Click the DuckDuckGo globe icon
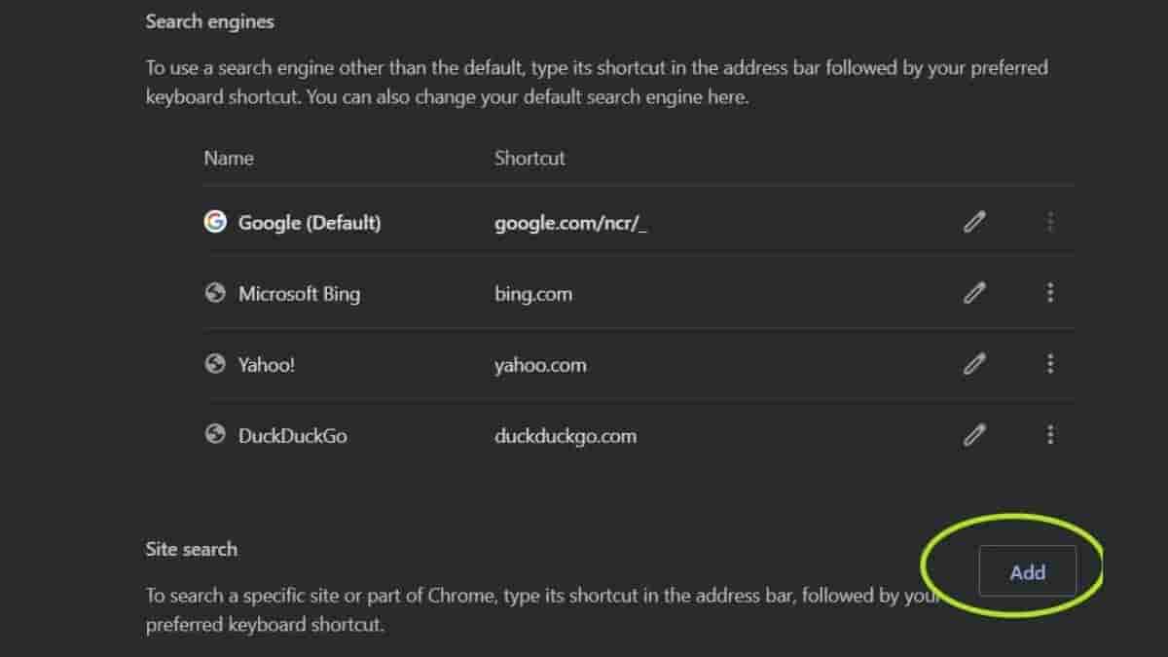The width and height of the screenshot is (1168, 657). [215, 434]
